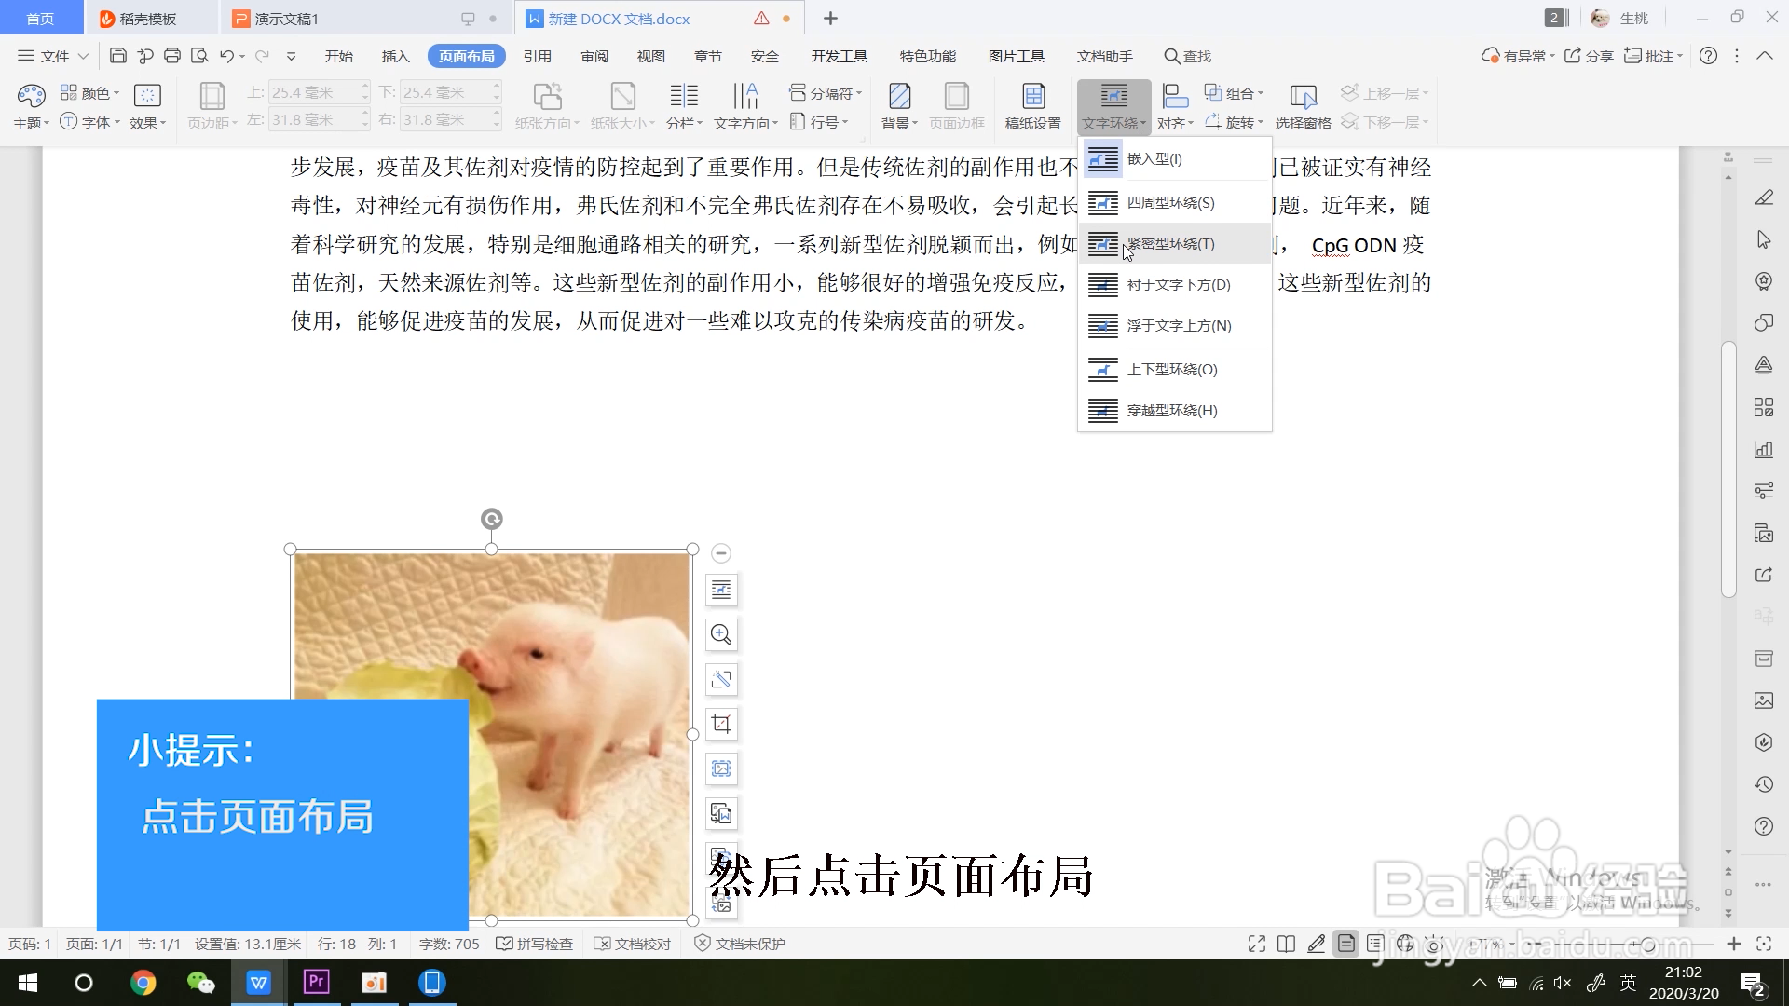Open Chrome from the Windows taskbar

point(143,983)
